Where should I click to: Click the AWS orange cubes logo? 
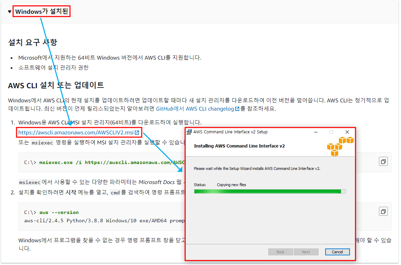[340, 146]
